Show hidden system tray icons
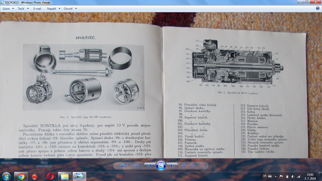322x181 pixels. (x=276, y=176)
